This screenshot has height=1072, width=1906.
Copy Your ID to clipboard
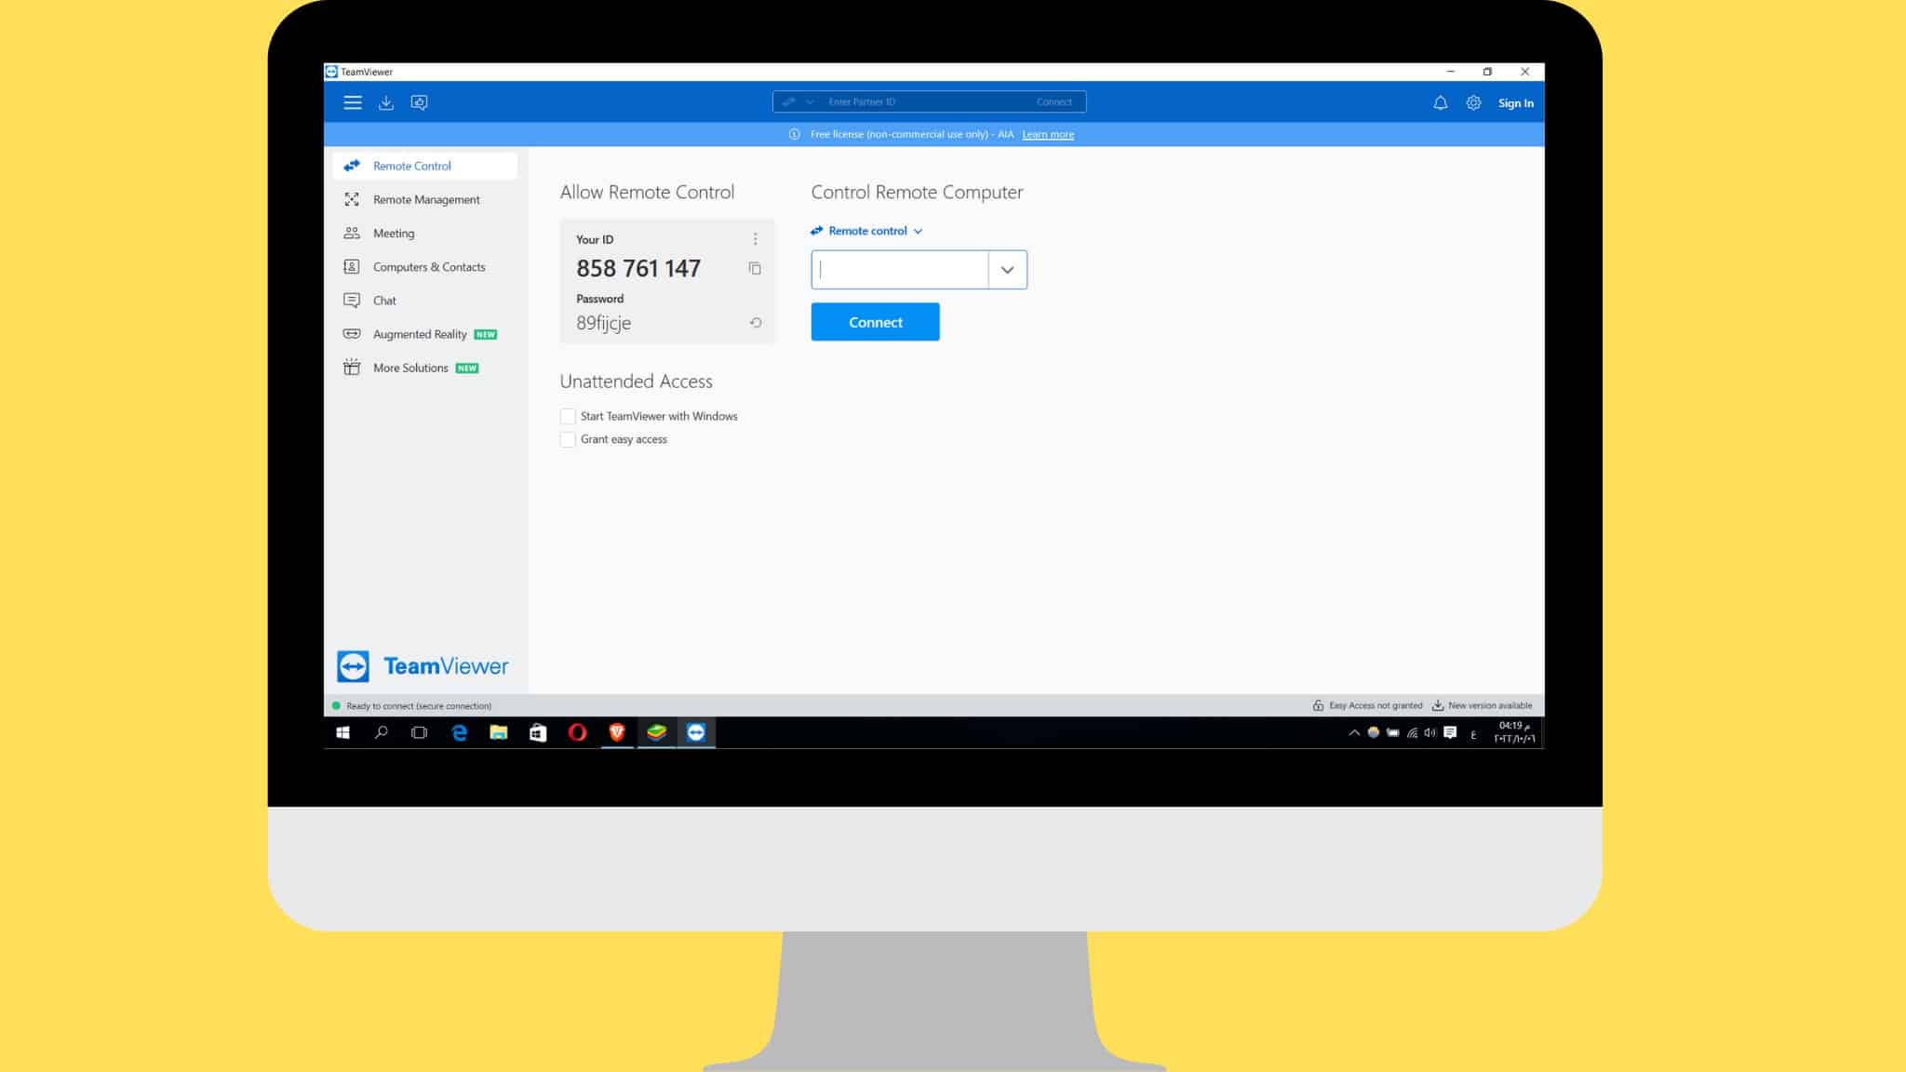point(755,268)
